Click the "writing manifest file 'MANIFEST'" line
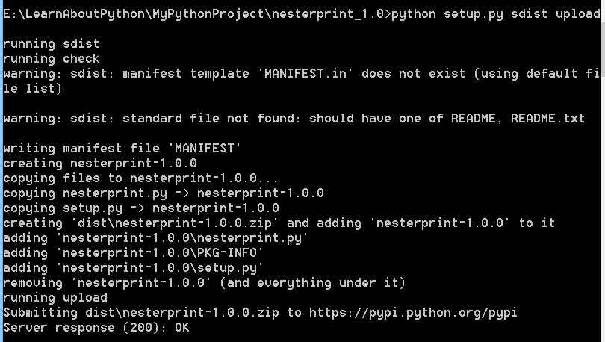 pyautogui.click(x=122, y=148)
